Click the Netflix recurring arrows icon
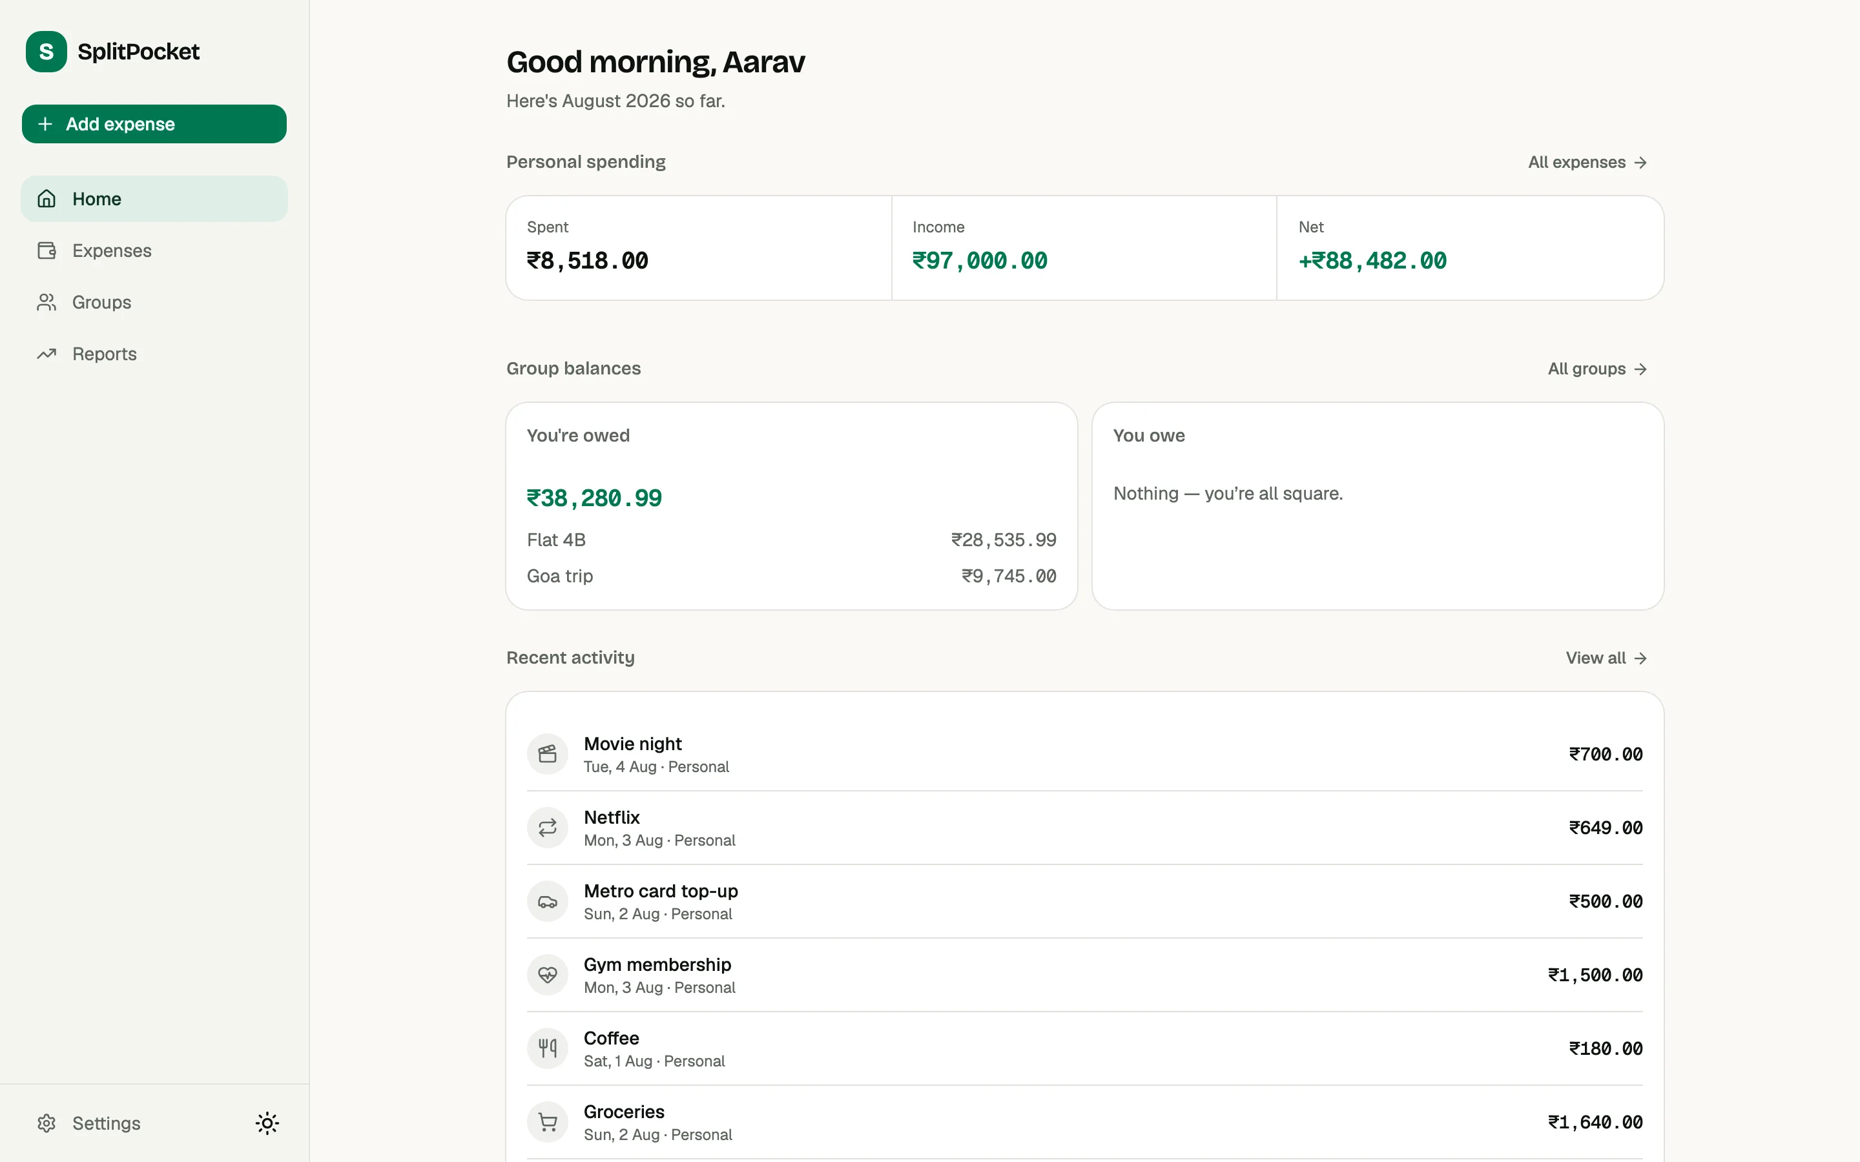Screen dimensions: 1860x1162 pyautogui.click(x=547, y=828)
